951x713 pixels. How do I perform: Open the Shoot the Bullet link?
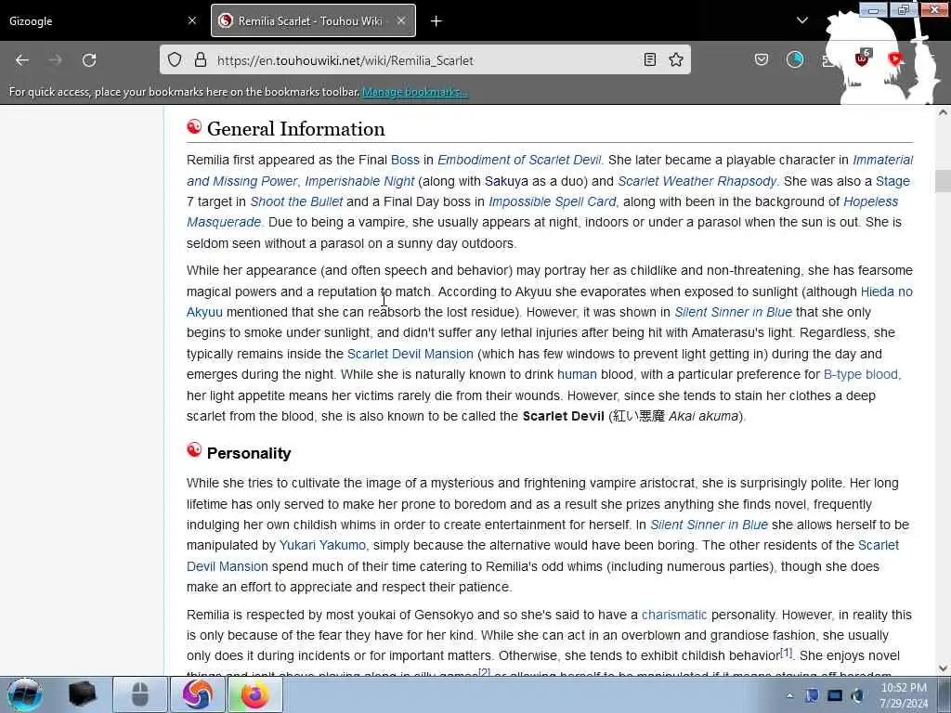pyautogui.click(x=296, y=201)
